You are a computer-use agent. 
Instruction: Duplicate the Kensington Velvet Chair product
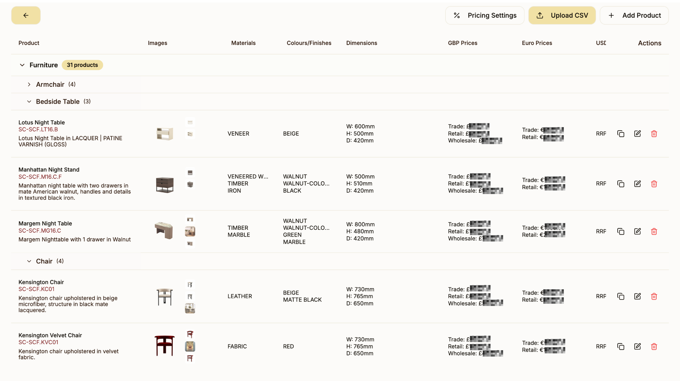click(x=620, y=347)
